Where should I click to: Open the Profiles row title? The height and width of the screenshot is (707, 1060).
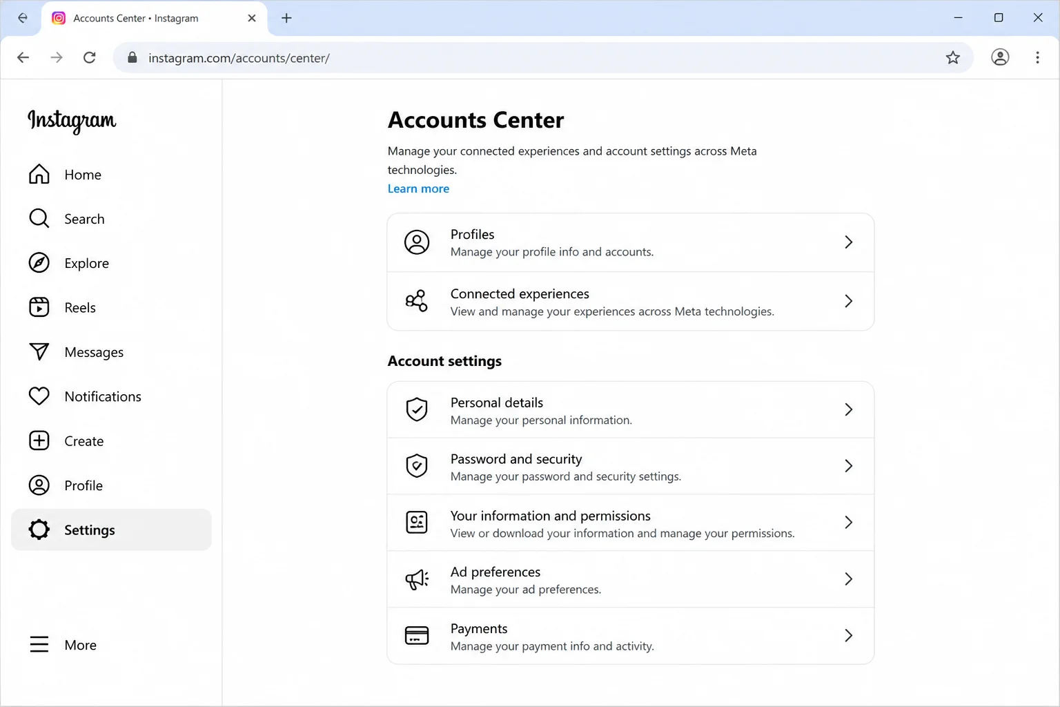pyautogui.click(x=473, y=235)
